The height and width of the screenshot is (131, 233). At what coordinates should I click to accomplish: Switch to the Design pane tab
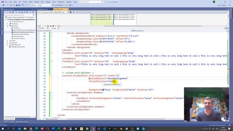(x=41, y=28)
